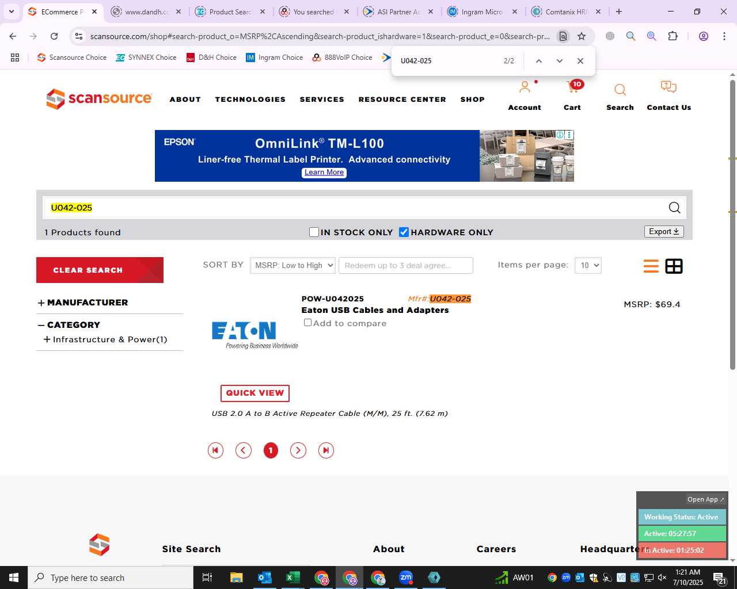Open new browser tab plus button
The image size is (737, 589).
(x=619, y=12)
